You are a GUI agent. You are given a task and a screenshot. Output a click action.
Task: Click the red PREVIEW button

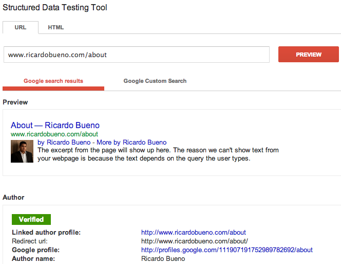308,54
